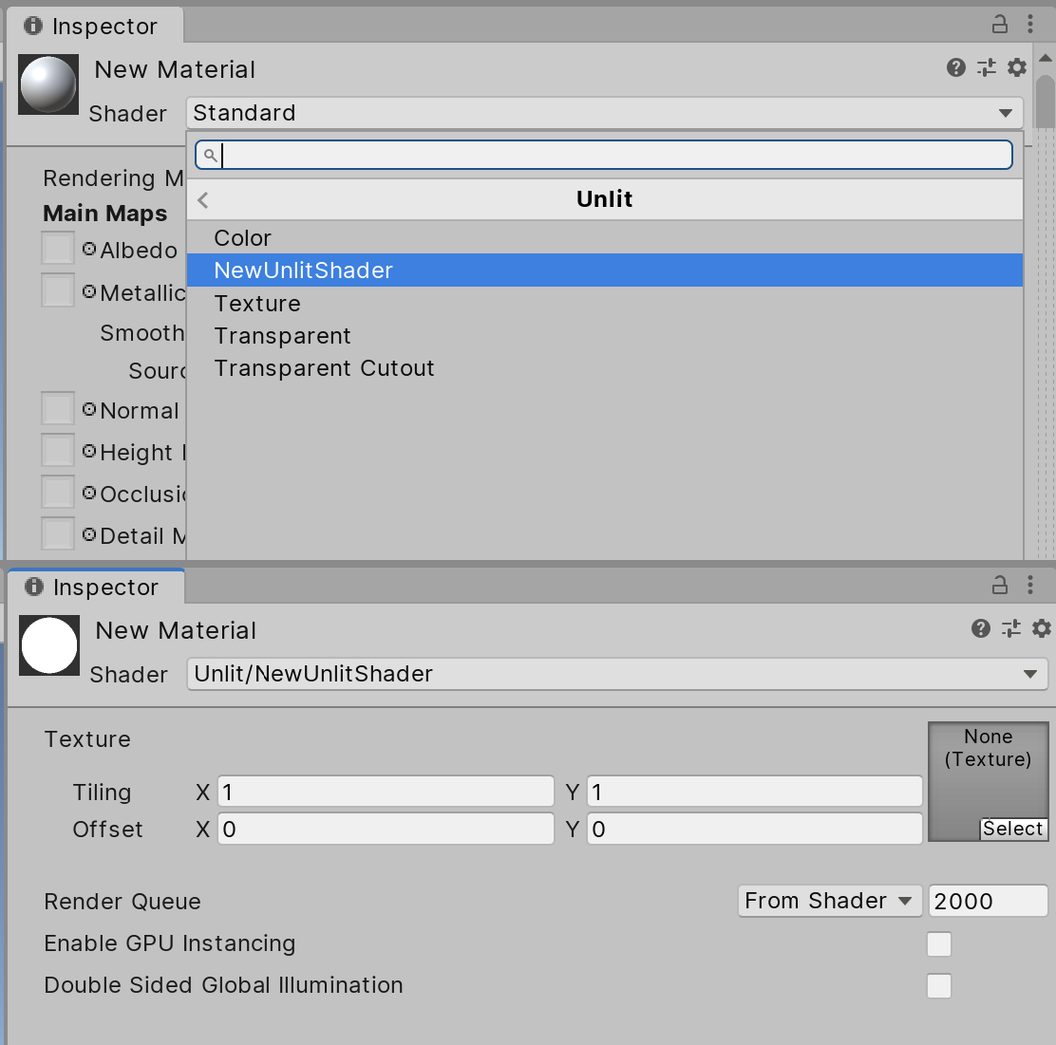Viewport: 1056px width, 1045px height.
Task: Click the lock icon in the top Inspector
Action: coord(1000,25)
